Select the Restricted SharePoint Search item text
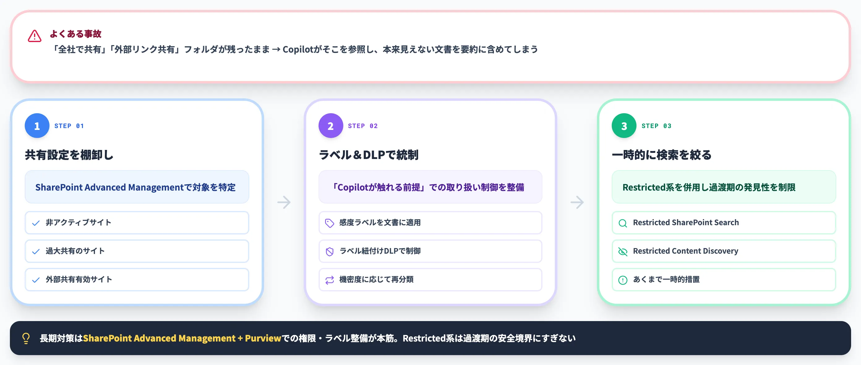Image resolution: width=861 pixels, height=365 pixels. point(686,222)
